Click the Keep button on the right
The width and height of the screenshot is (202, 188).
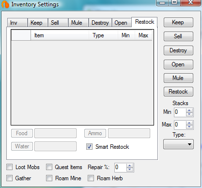click(x=178, y=22)
